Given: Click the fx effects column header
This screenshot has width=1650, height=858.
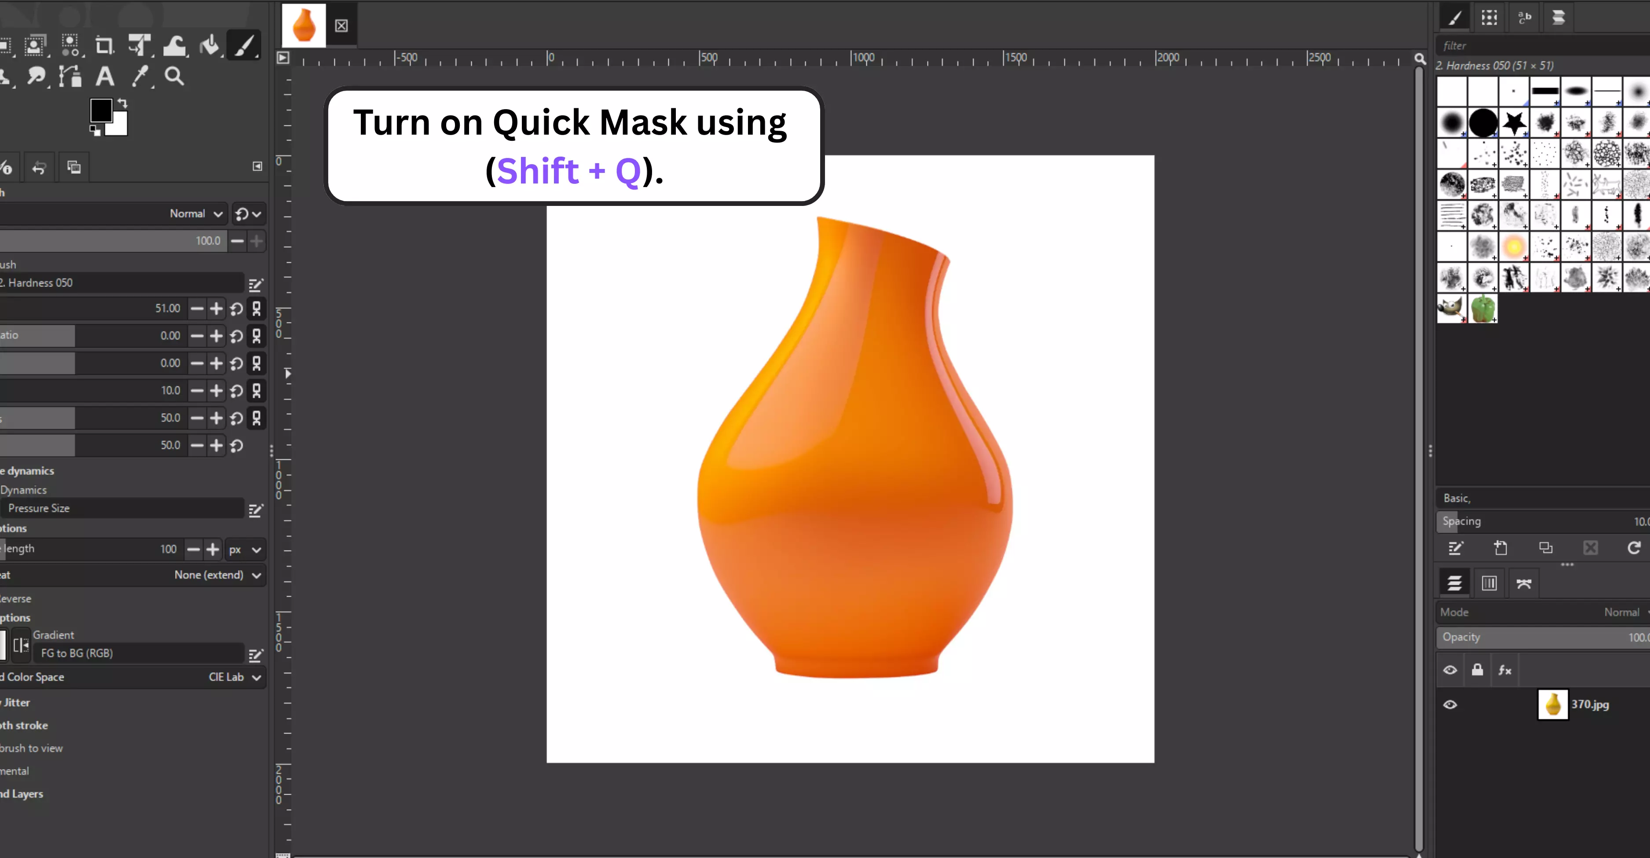Looking at the screenshot, I should coord(1505,671).
